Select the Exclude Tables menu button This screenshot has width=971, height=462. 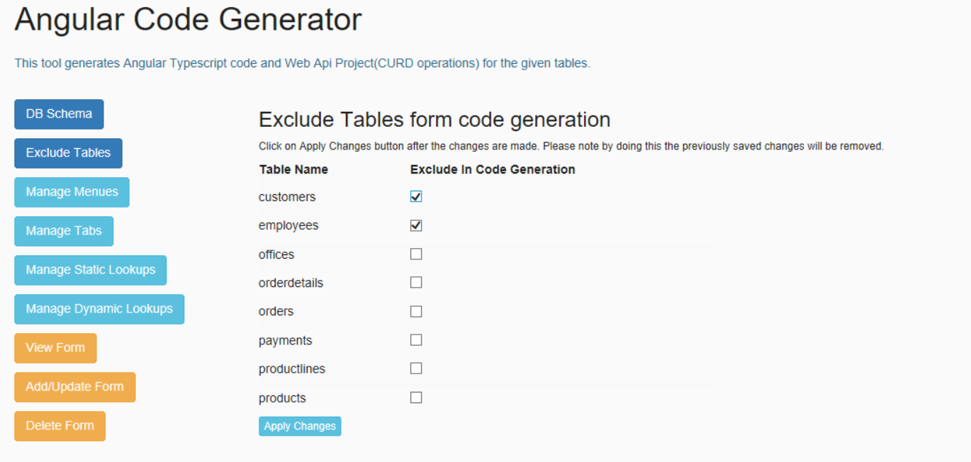68,153
